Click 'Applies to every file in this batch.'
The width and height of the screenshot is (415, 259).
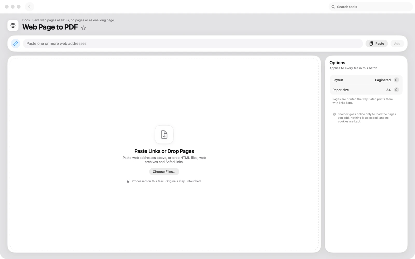point(354,68)
